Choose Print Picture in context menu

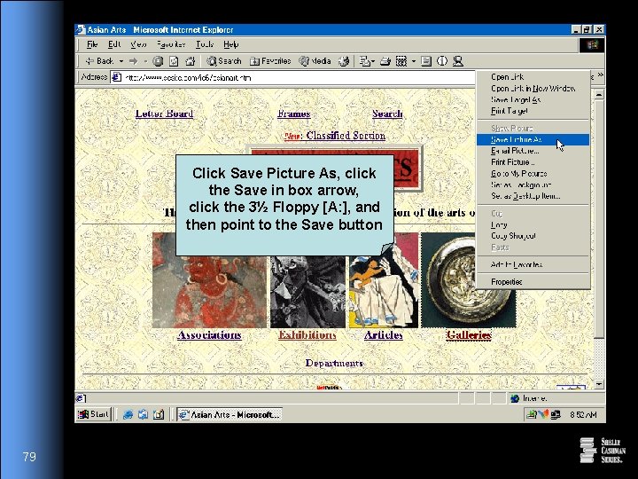click(x=533, y=162)
